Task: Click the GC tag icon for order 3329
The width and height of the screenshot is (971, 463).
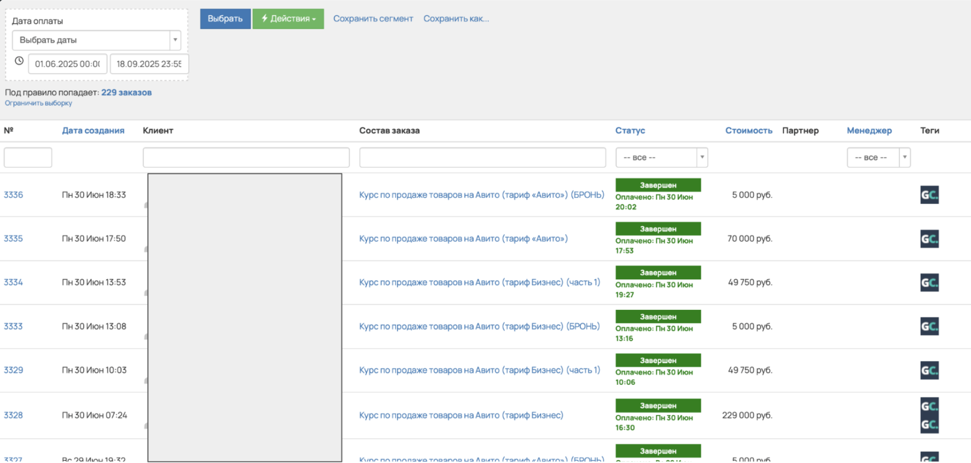Action: 929,370
